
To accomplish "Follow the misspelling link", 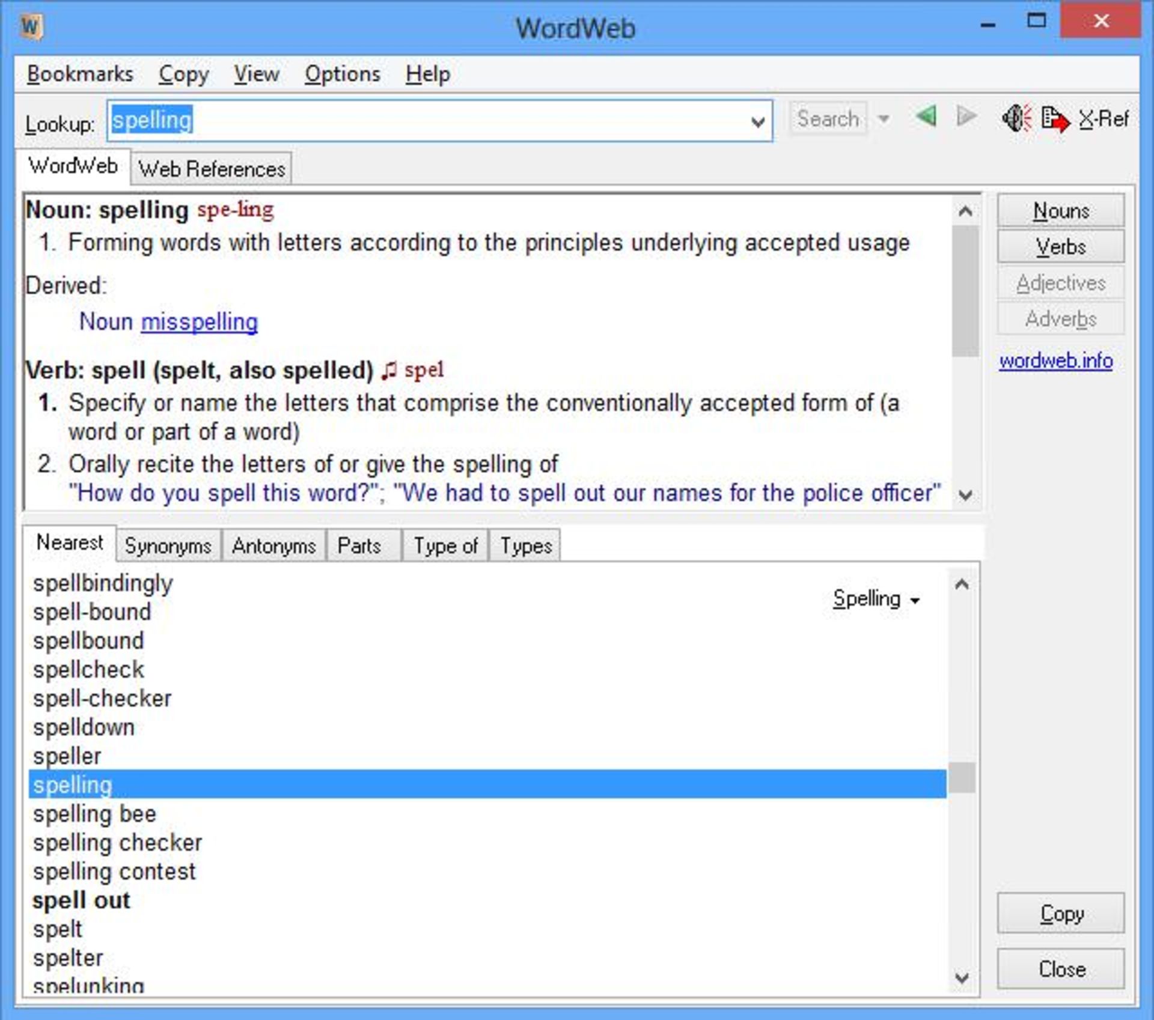I will 200,322.
